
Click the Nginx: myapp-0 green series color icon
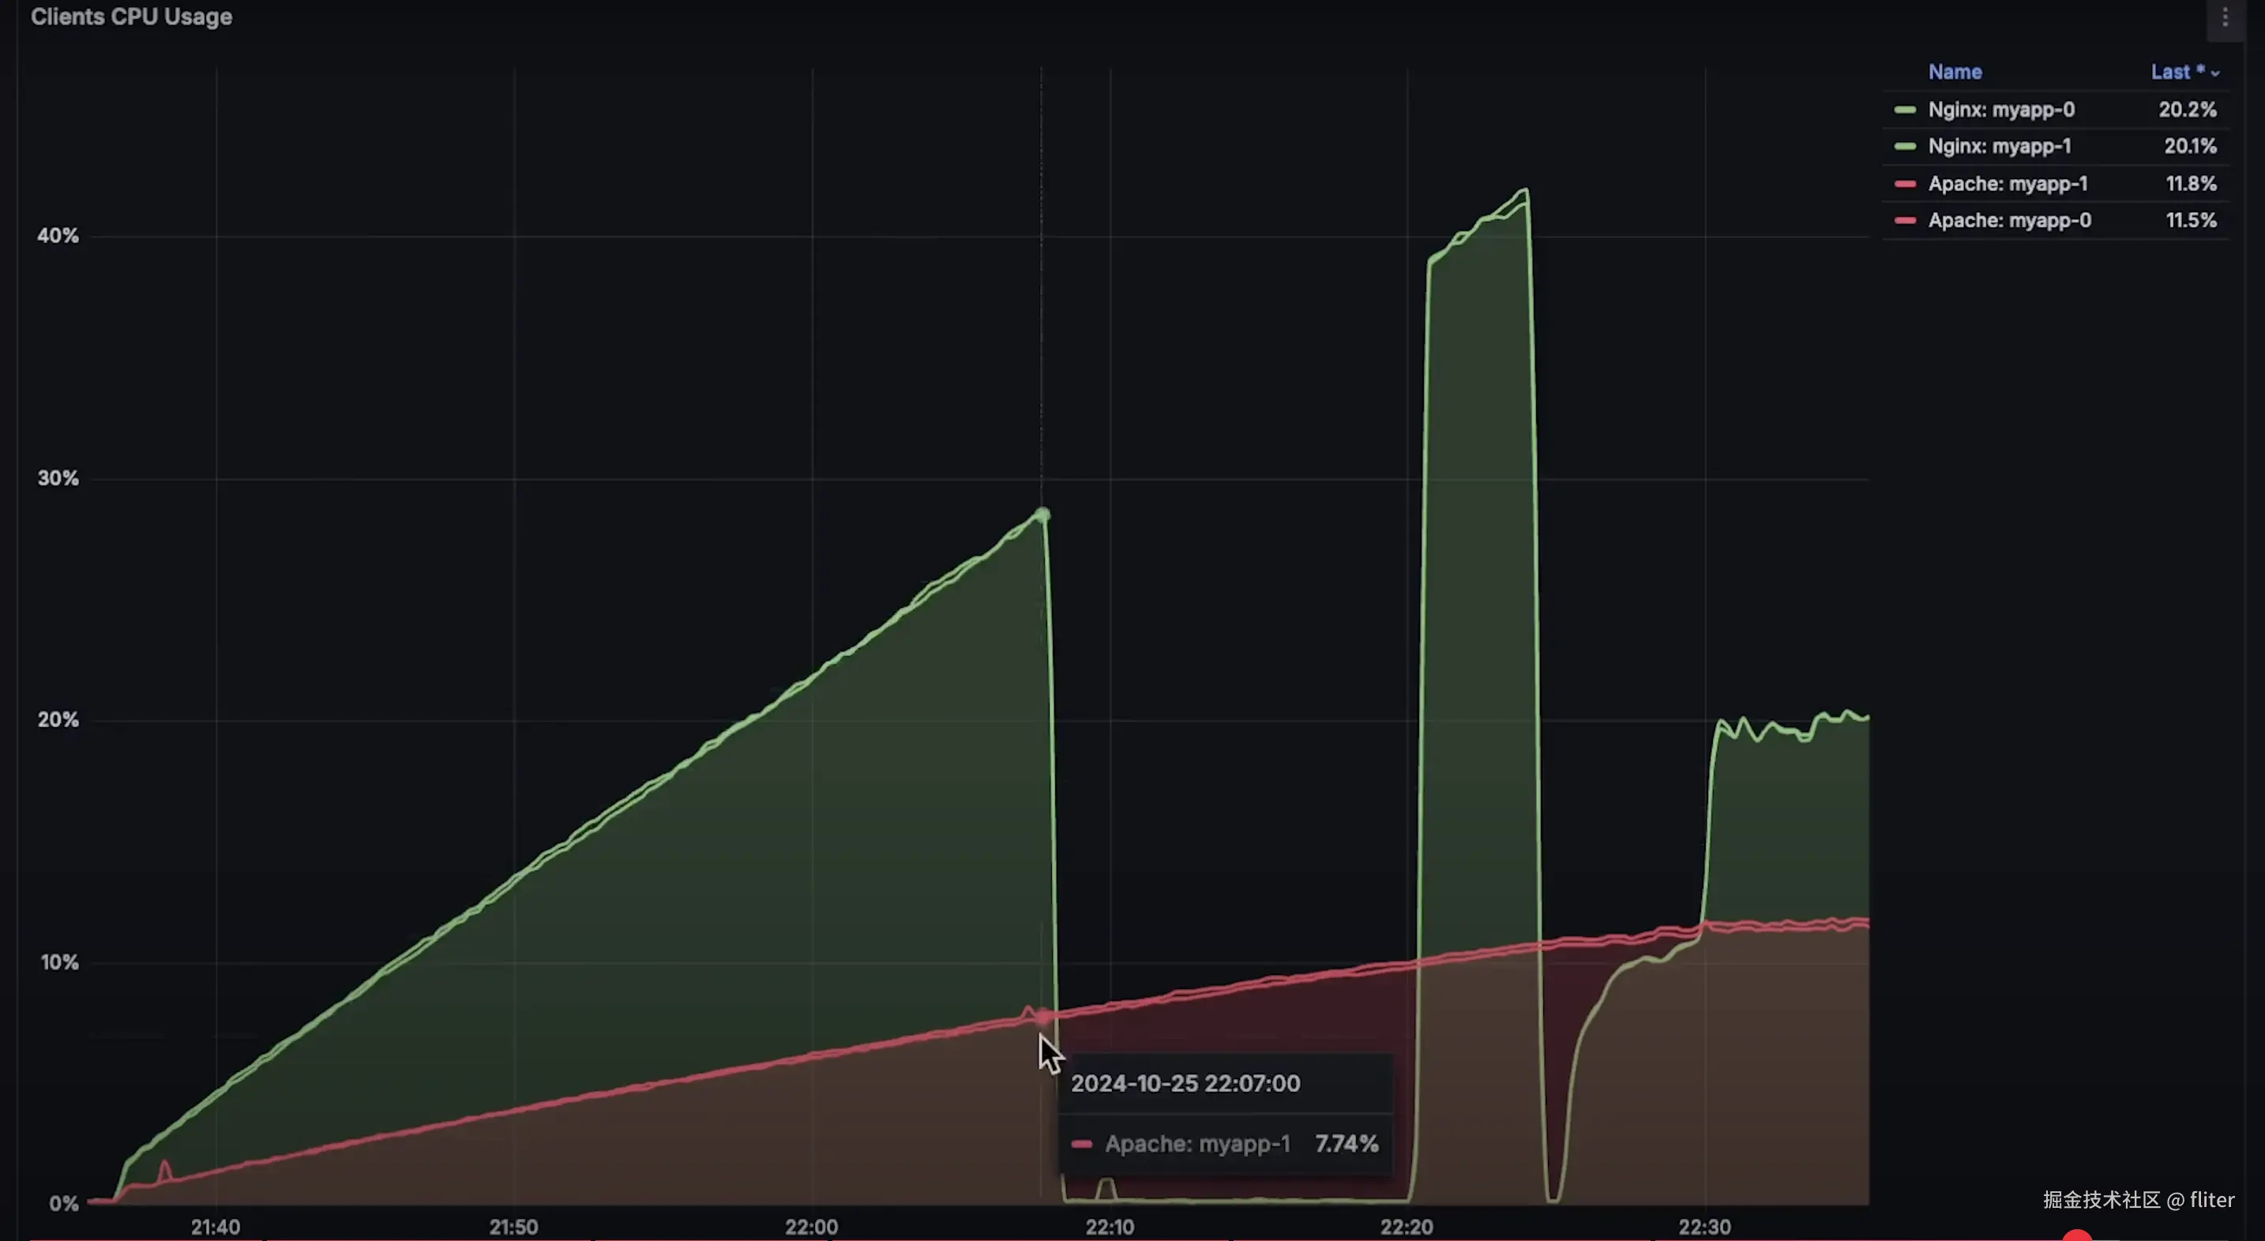pyautogui.click(x=1905, y=110)
